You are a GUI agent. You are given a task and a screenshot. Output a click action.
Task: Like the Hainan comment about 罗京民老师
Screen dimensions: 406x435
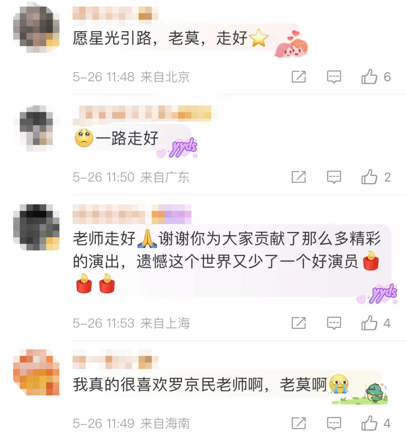click(x=369, y=423)
